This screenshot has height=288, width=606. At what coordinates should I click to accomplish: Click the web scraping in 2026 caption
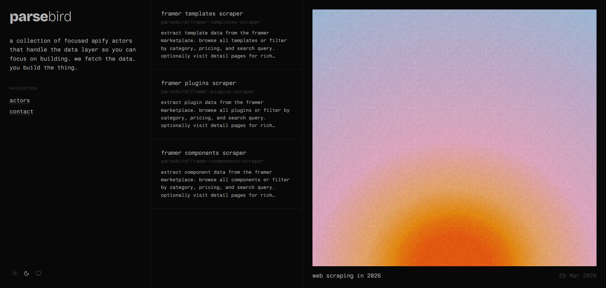[346, 276]
